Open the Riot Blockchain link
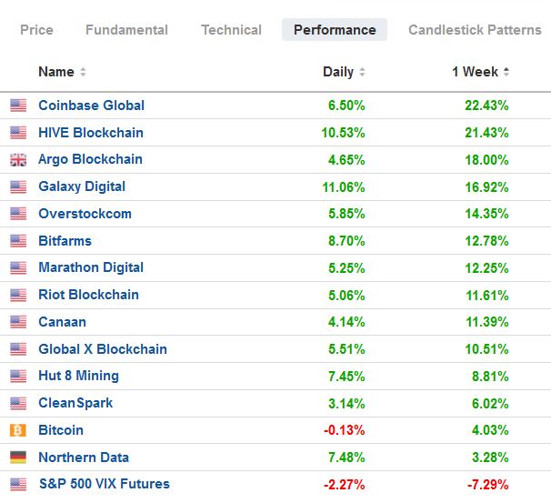Viewport: 551px width, 503px height. point(88,295)
